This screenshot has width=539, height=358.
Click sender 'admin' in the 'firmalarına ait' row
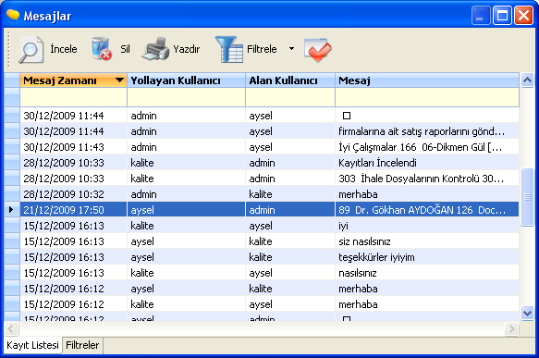pos(187,131)
